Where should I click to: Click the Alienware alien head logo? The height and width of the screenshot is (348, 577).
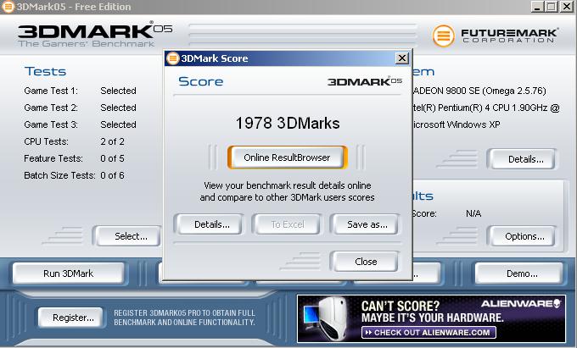pyautogui.click(x=557, y=303)
